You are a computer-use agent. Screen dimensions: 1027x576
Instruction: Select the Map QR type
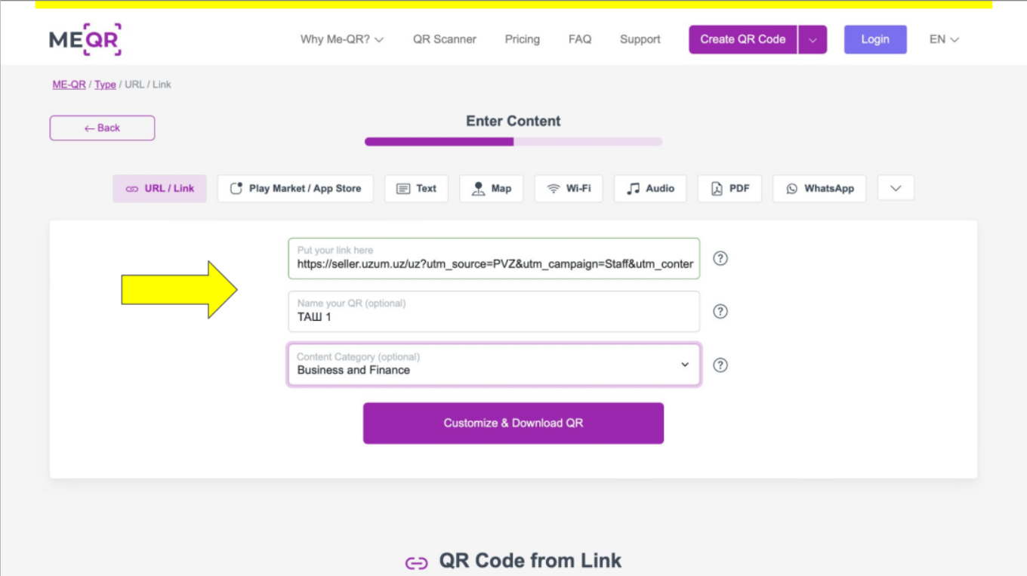[491, 189]
